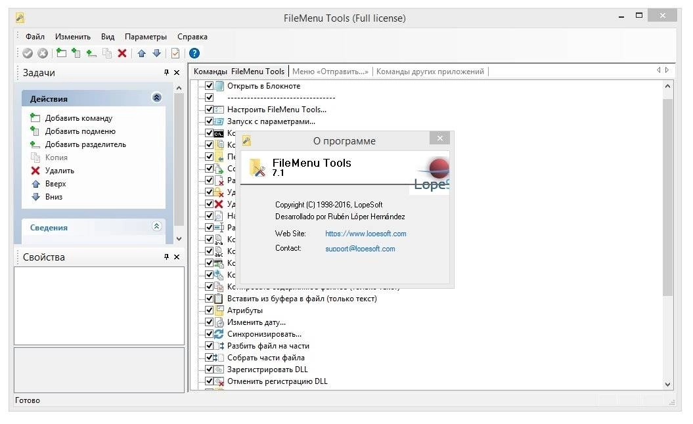
Task: Click the red delete X toolbar icon
Action: coord(122,53)
